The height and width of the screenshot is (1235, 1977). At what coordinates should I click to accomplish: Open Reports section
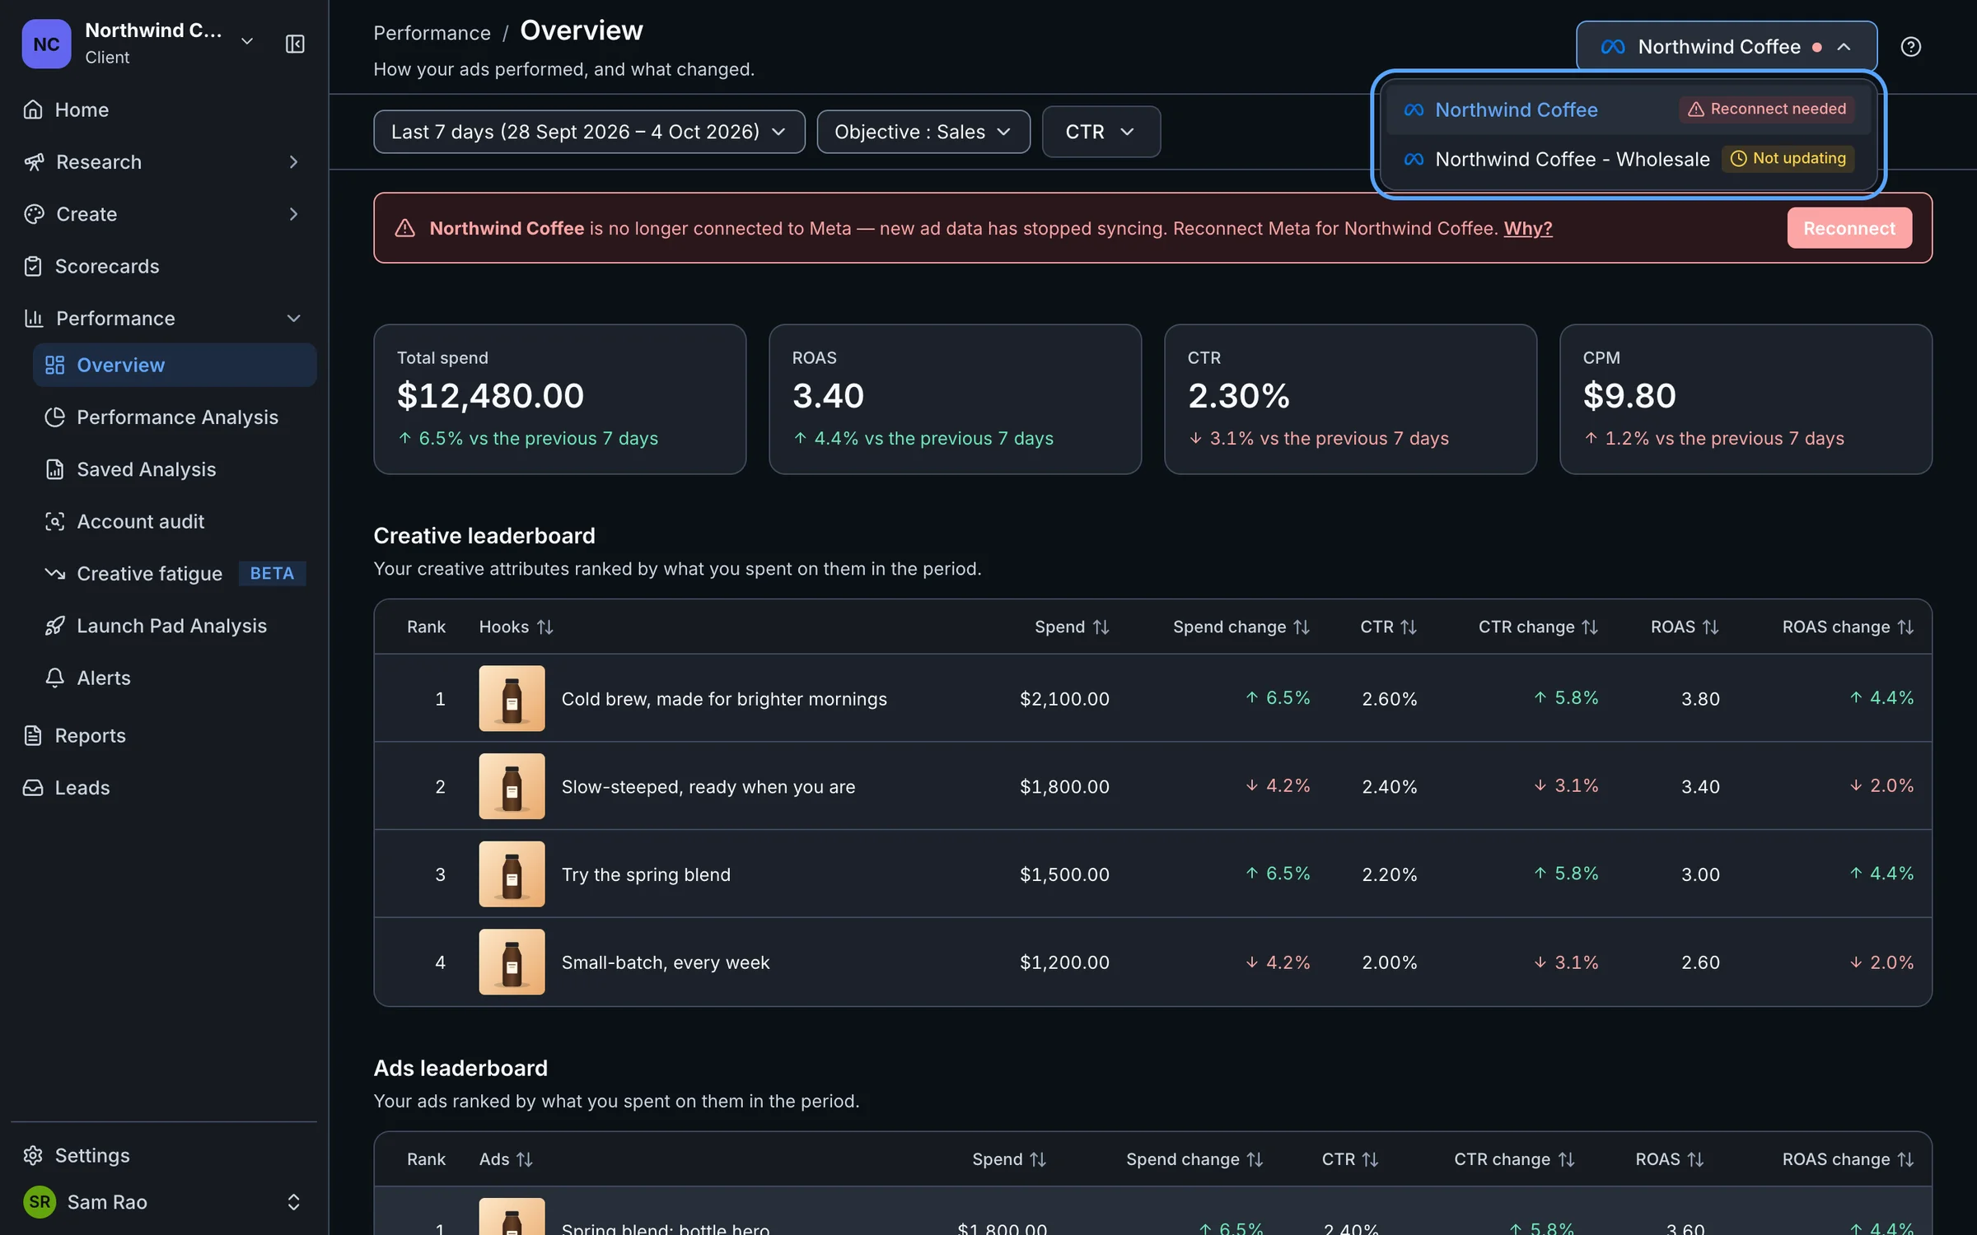[x=164, y=735]
